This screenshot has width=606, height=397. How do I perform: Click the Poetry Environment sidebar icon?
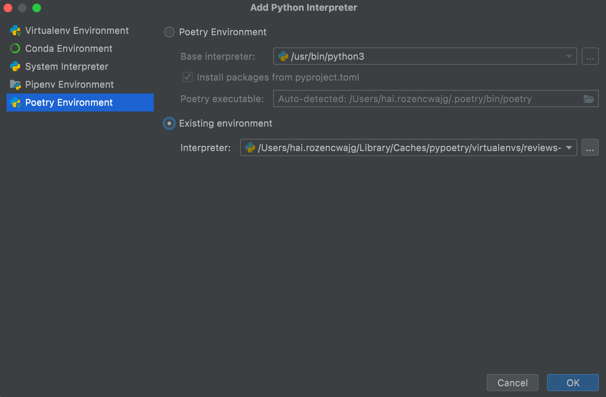coord(15,102)
